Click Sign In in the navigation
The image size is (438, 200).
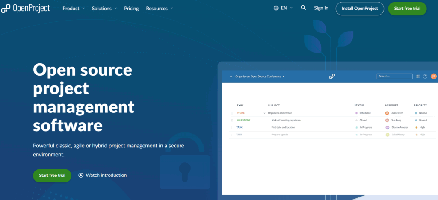(321, 8)
